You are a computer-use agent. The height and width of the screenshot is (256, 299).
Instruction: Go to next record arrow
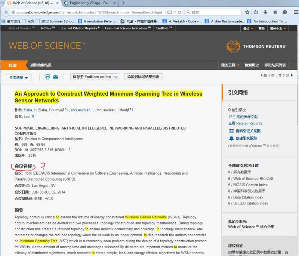[292, 75]
